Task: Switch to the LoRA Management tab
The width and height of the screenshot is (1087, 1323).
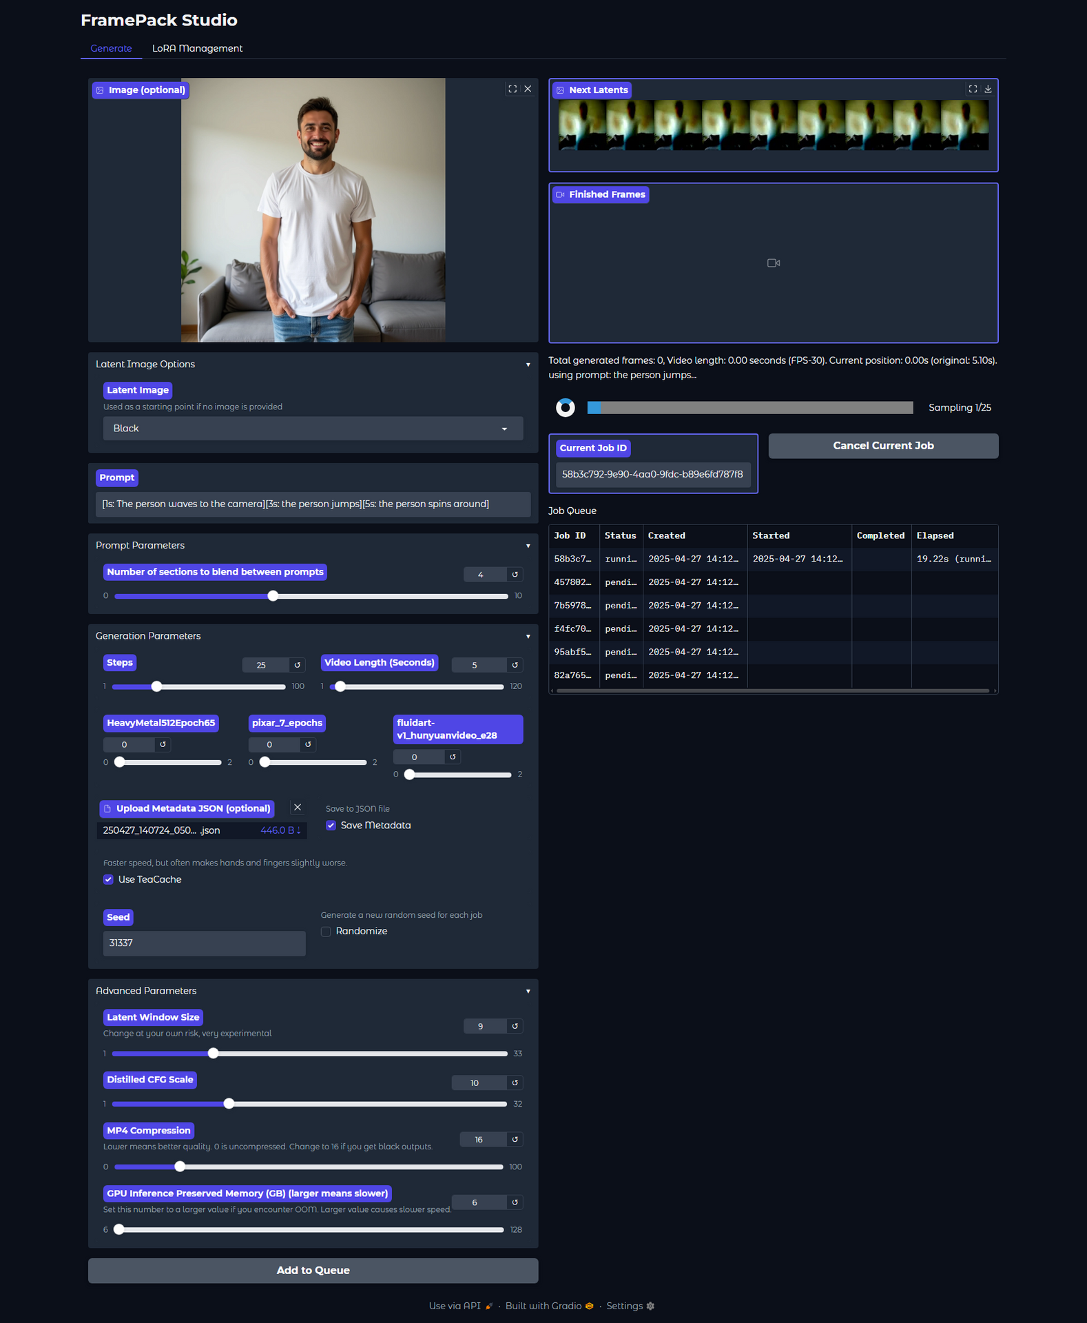Action: [x=197, y=48]
